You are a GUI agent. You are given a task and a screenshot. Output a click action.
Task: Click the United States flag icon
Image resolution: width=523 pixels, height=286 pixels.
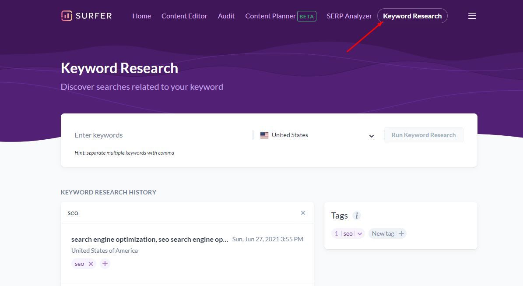pyautogui.click(x=264, y=135)
